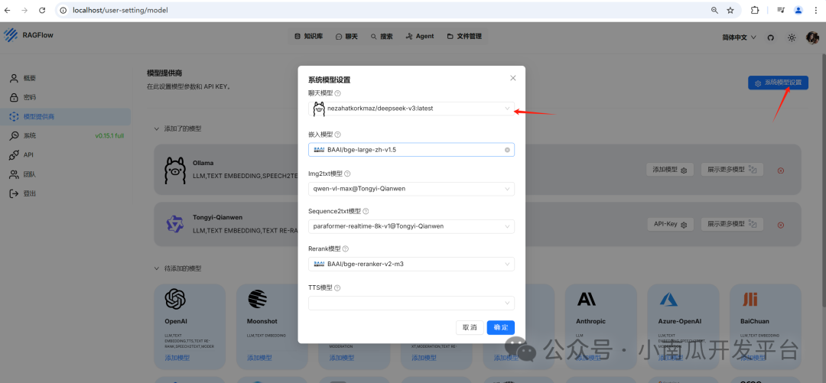Open the empty TTS模型 dropdown
This screenshot has width=826, height=383.
coord(411,303)
